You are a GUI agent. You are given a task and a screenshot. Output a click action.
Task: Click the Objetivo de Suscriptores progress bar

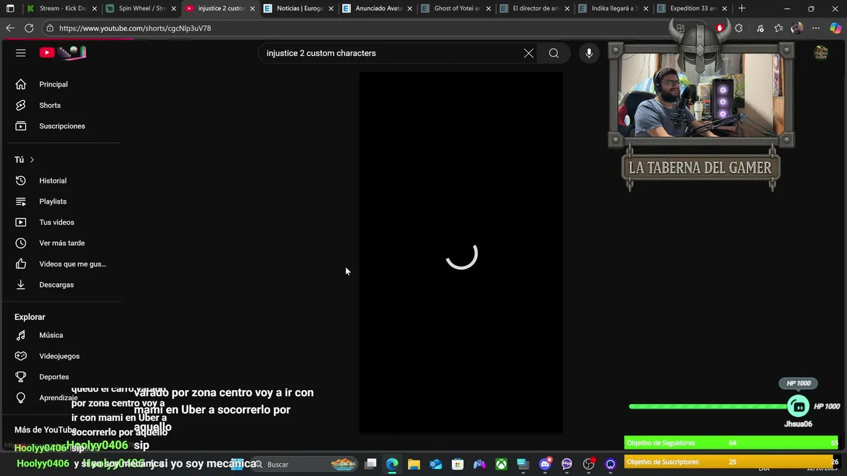[731, 462]
